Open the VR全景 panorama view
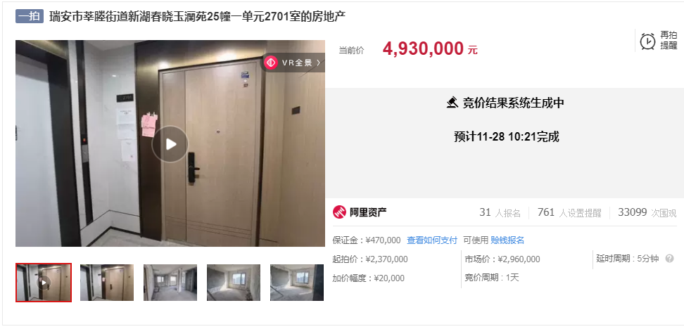Image resolution: width=684 pixels, height=329 pixels. pos(293,63)
